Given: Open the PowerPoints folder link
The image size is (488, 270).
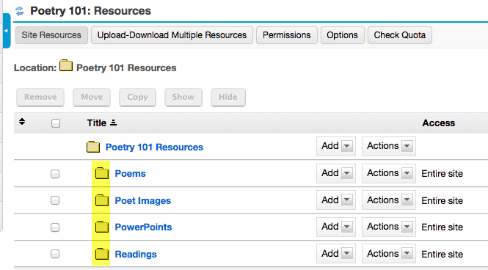Looking at the screenshot, I should (143, 227).
